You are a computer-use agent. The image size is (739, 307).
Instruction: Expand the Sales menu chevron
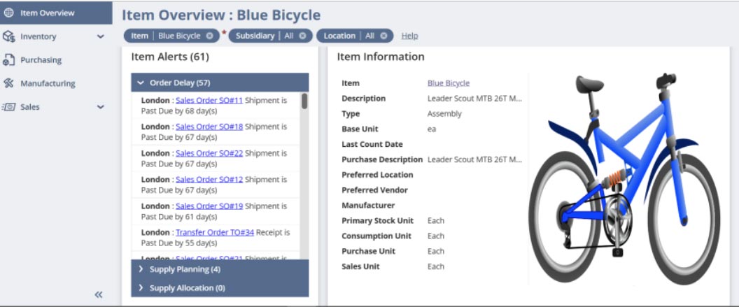pos(100,107)
